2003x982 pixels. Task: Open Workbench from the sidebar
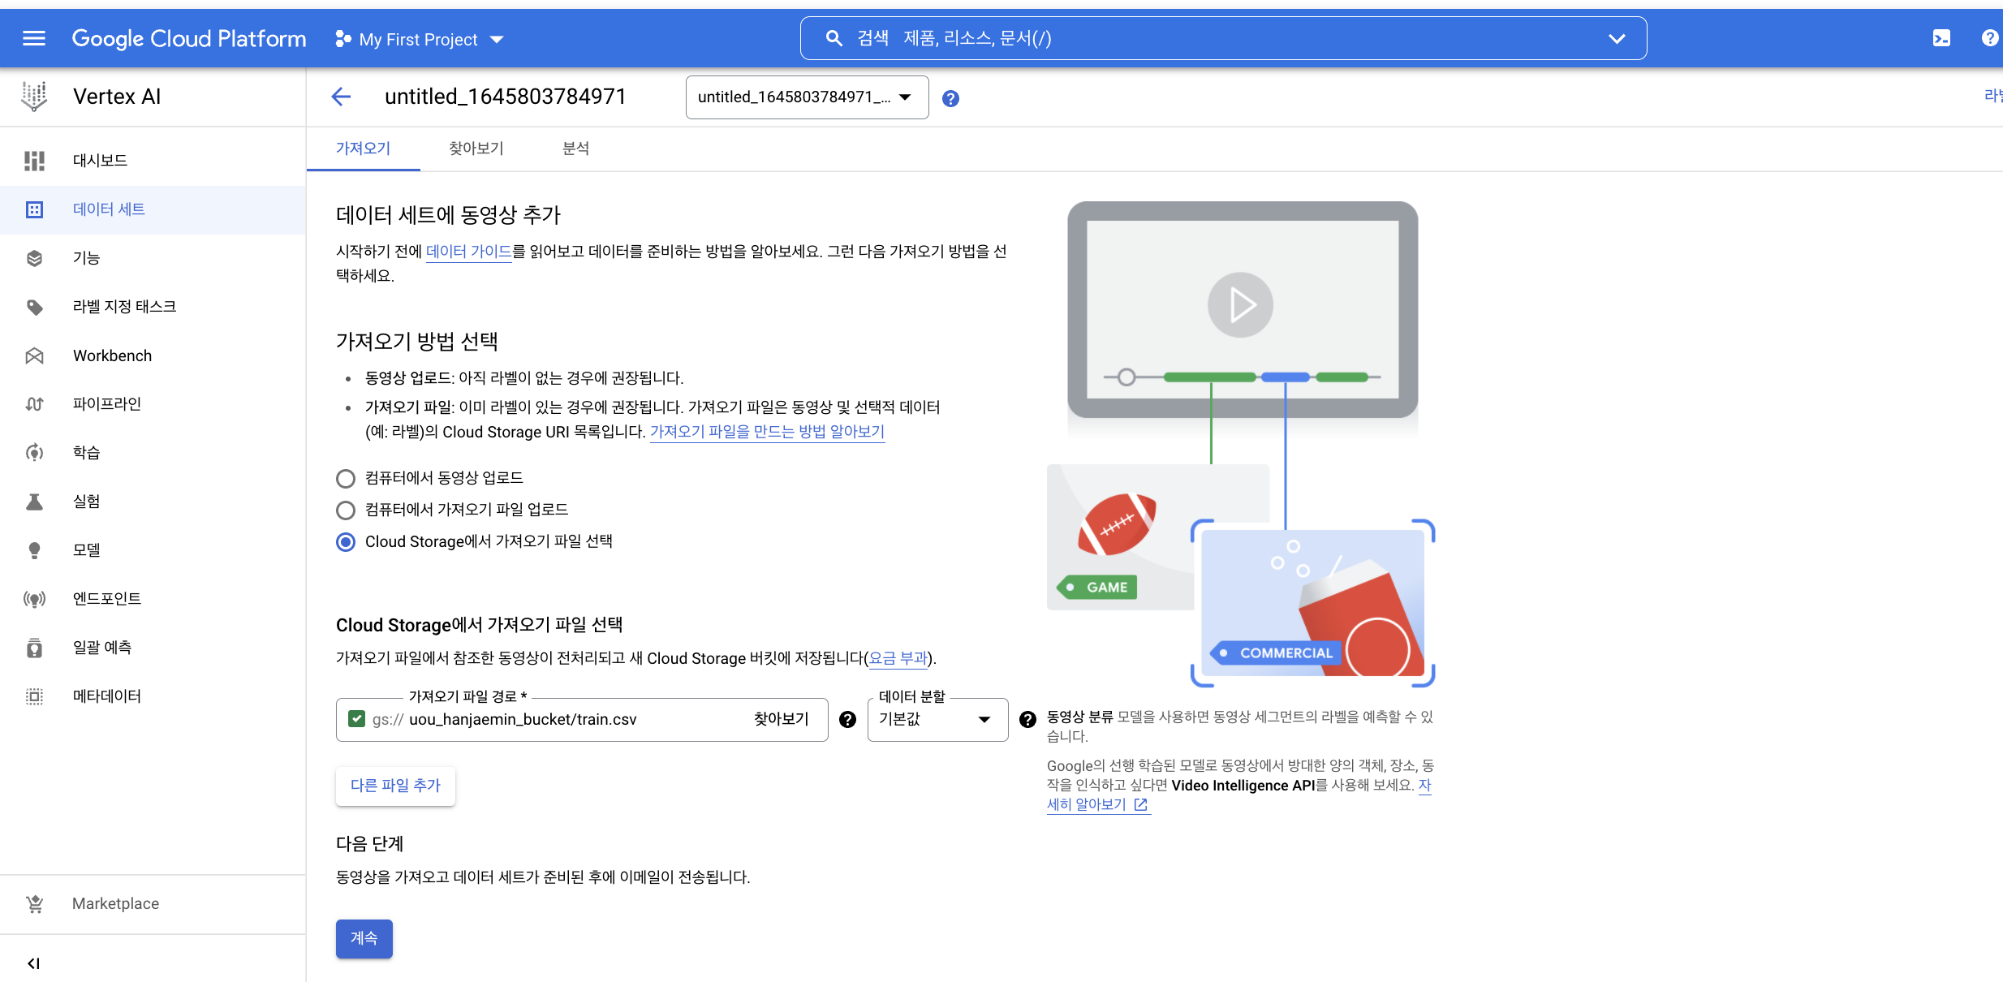112,355
